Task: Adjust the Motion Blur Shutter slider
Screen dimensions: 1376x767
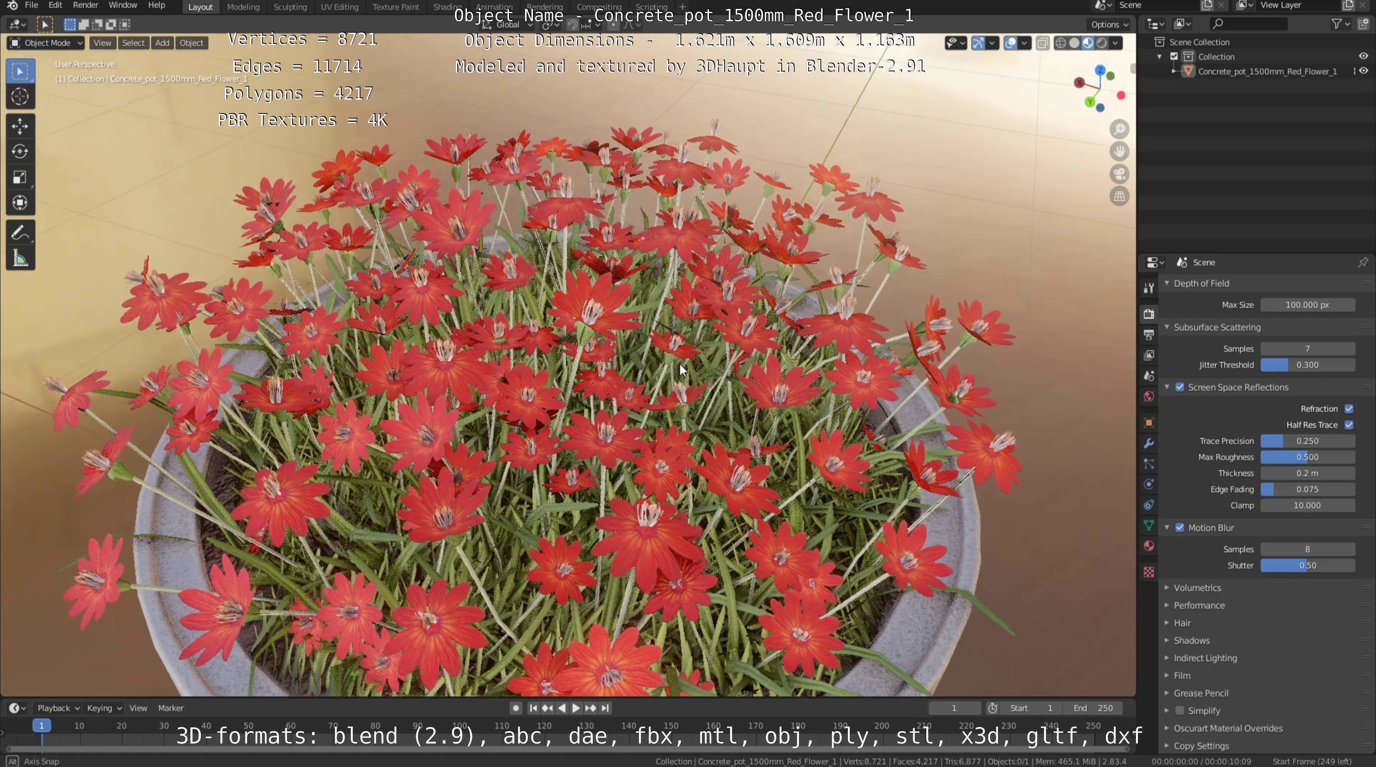Action: click(x=1307, y=565)
